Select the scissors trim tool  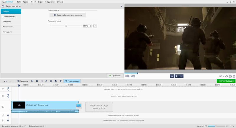click(32, 81)
